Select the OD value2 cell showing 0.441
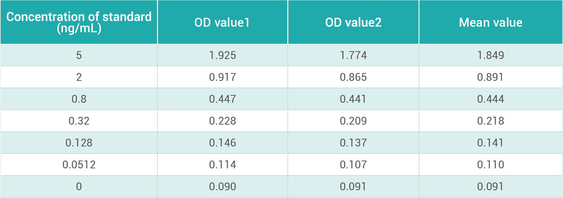This screenshot has width=563, height=198. 353,99
